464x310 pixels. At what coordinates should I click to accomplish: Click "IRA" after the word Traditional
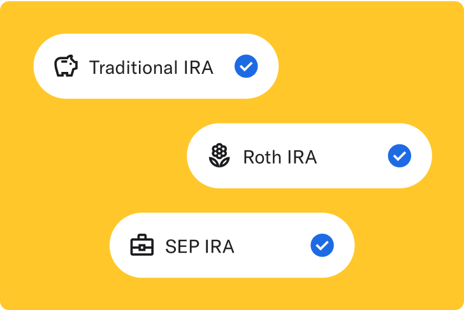pyautogui.click(x=196, y=67)
